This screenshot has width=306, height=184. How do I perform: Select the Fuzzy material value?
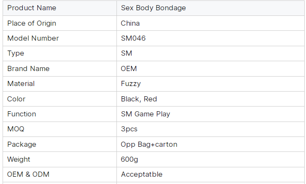click(131, 84)
